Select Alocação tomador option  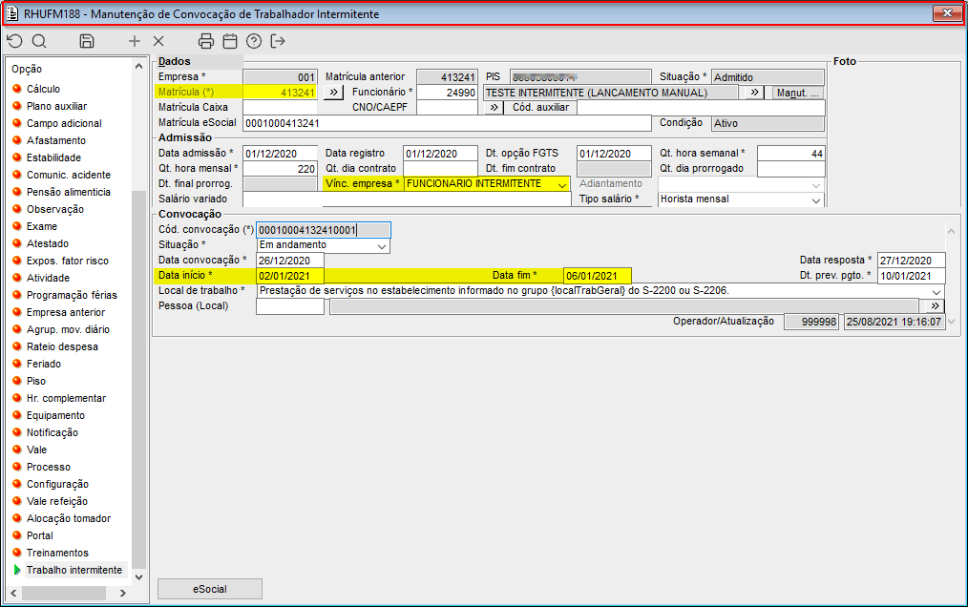[69, 518]
